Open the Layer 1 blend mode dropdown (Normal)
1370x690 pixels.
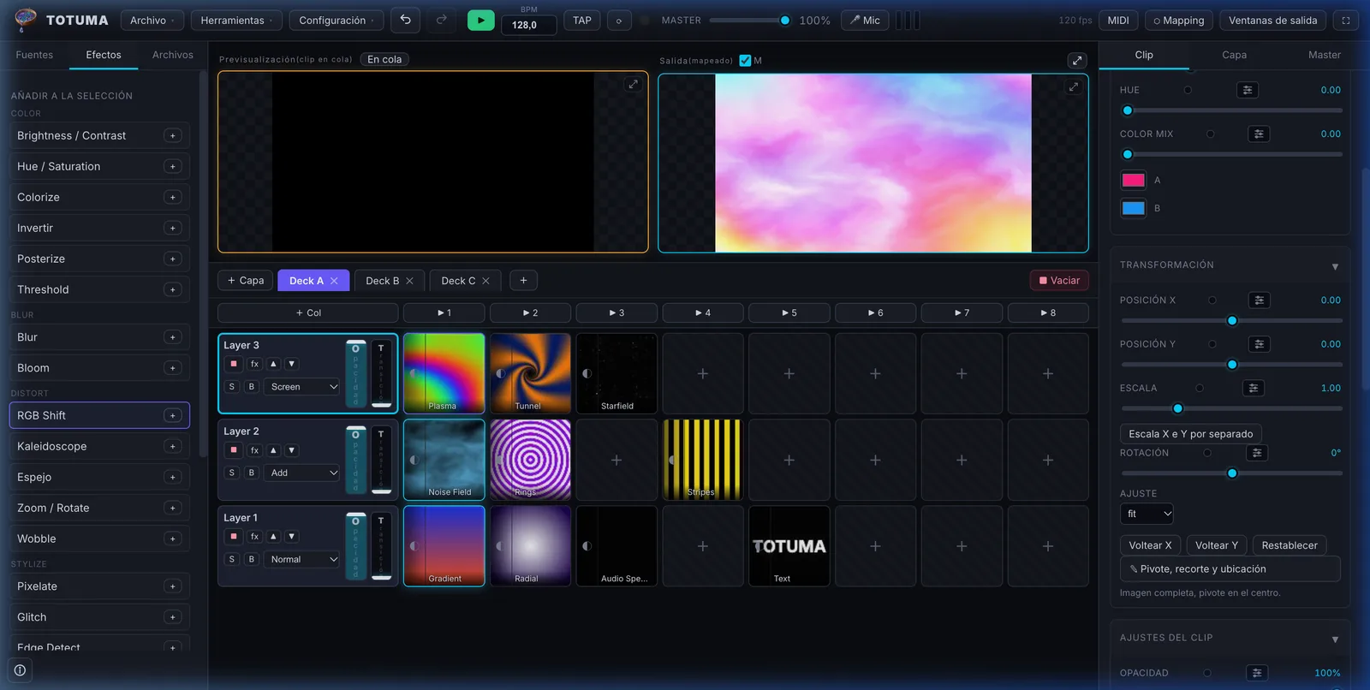(302, 559)
